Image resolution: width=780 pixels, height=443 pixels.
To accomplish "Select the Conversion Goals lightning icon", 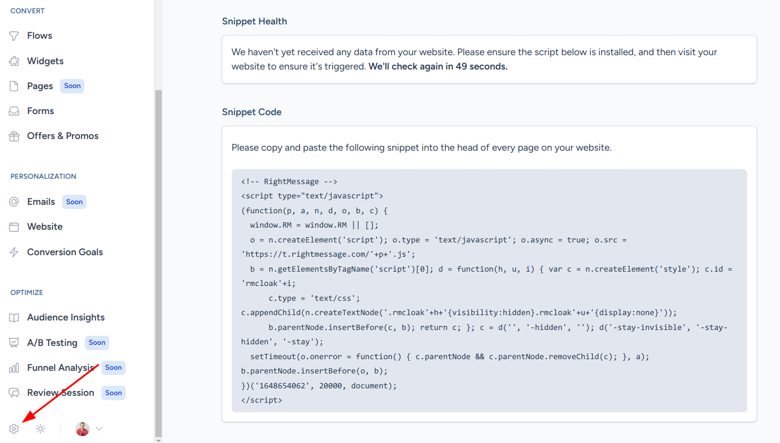I will coord(14,252).
